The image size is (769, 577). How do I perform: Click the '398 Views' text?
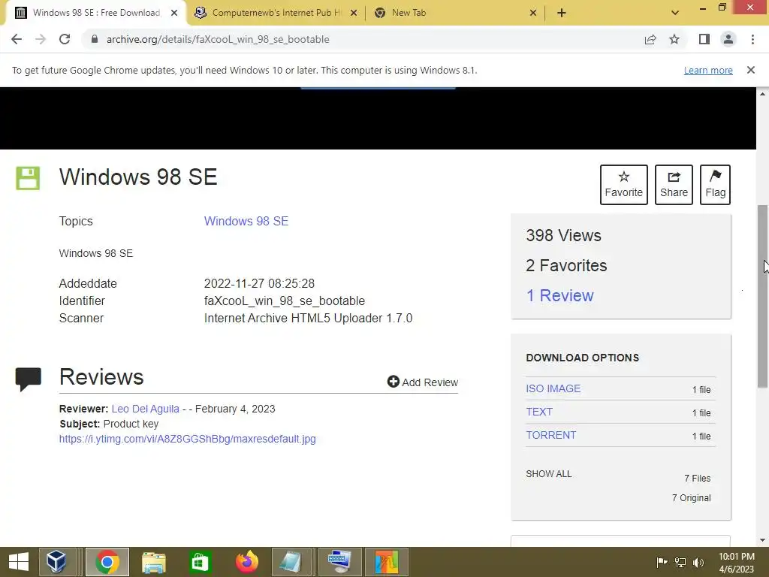pyautogui.click(x=563, y=235)
